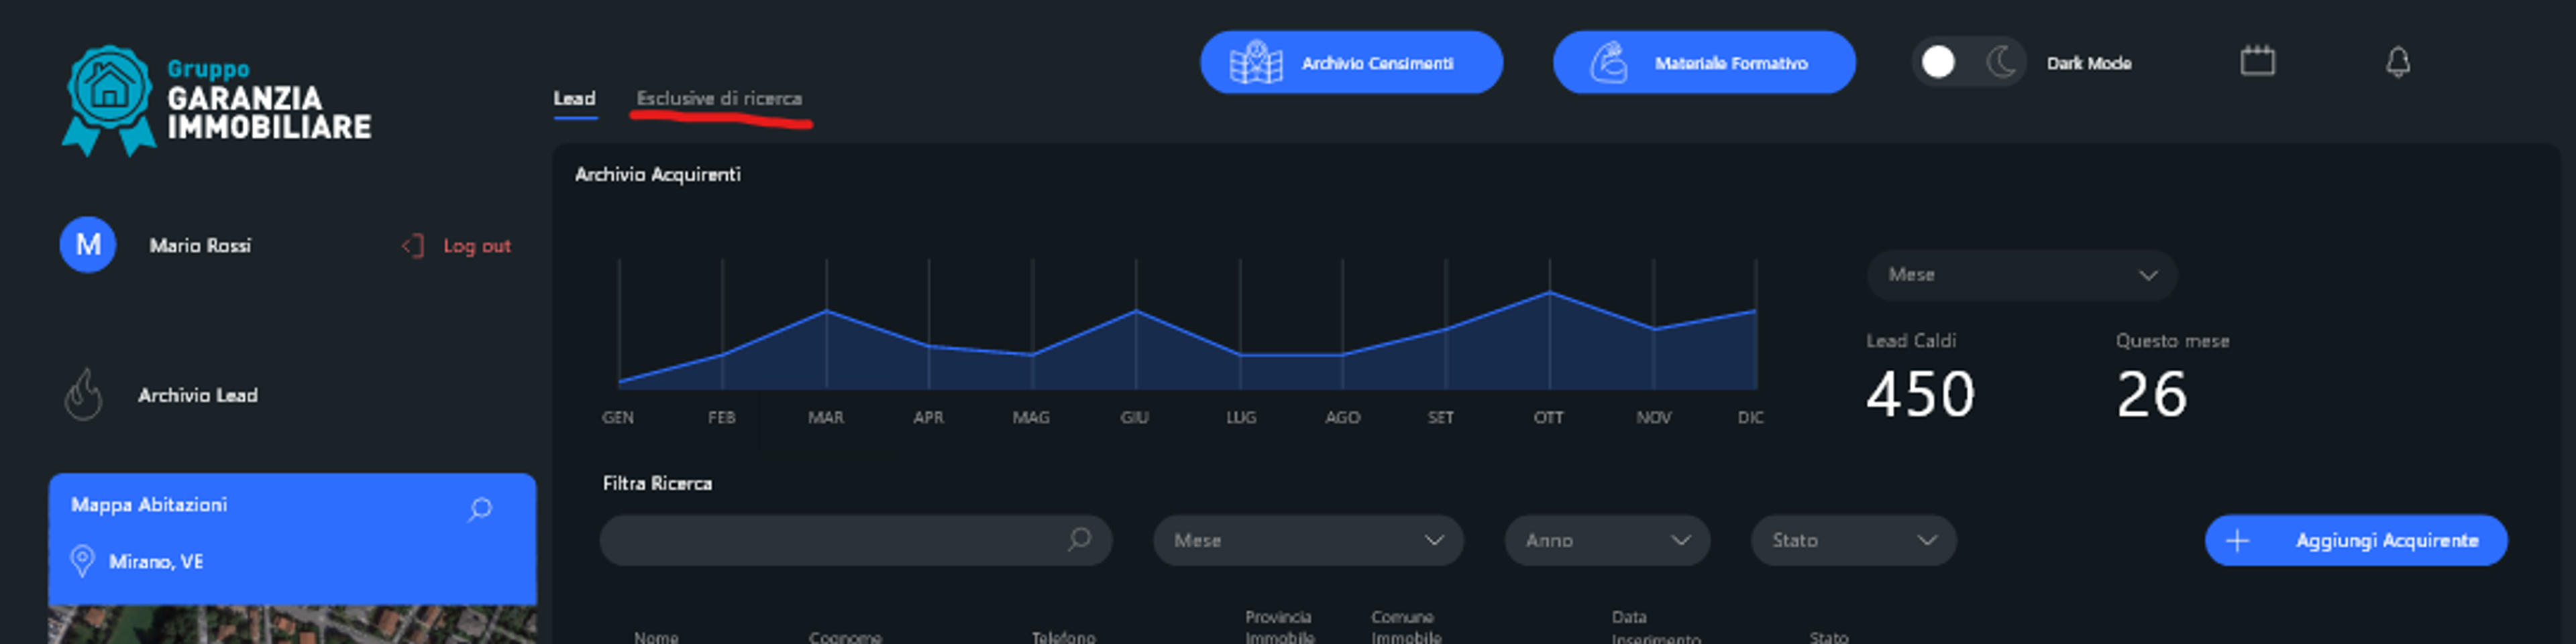Switch to Esclusive di ricerca tab
The width and height of the screenshot is (2576, 644).
(x=719, y=99)
